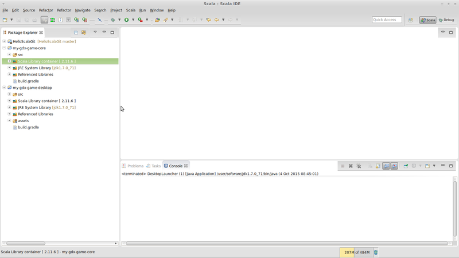Click the Open Type icon

click(157, 20)
